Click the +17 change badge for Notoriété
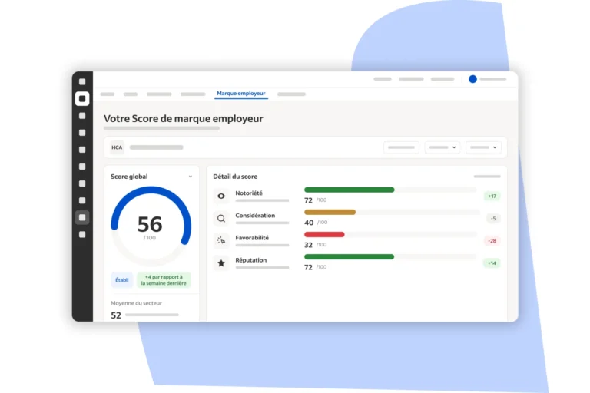The width and height of the screenshot is (590, 393). click(492, 196)
